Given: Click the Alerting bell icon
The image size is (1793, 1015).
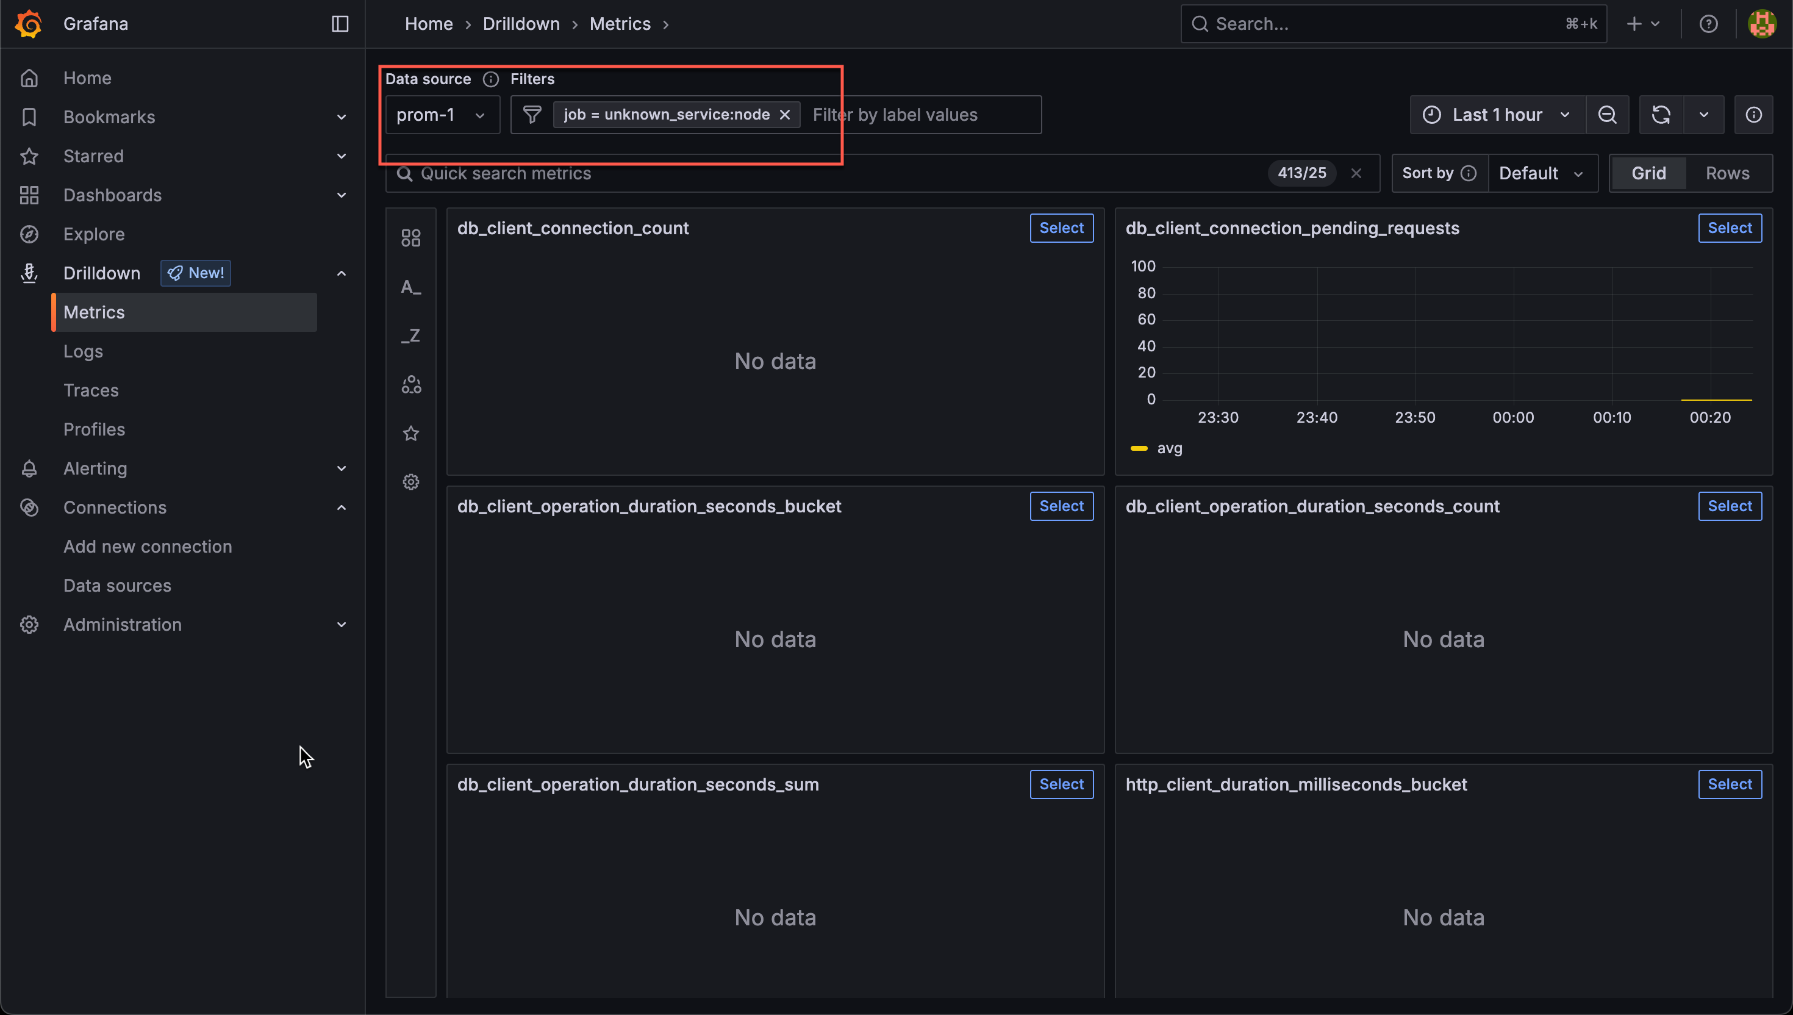Looking at the screenshot, I should coord(29,468).
